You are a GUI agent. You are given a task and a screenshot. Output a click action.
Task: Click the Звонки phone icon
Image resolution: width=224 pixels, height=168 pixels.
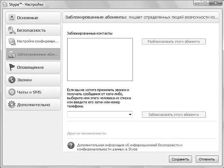pos(12,80)
